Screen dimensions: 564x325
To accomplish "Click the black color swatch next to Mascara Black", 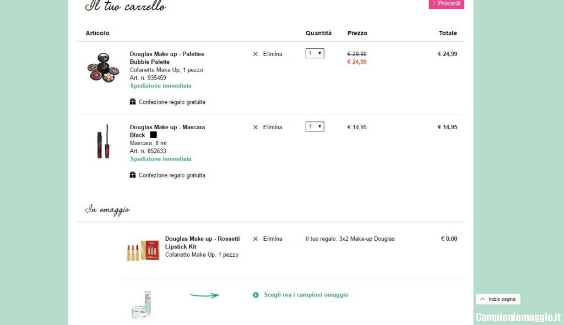I will tap(154, 135).
